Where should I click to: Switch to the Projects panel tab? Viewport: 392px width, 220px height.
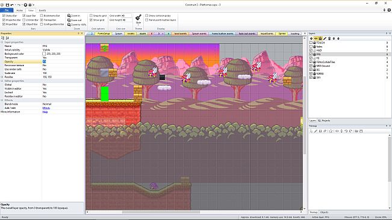point(325,120)
